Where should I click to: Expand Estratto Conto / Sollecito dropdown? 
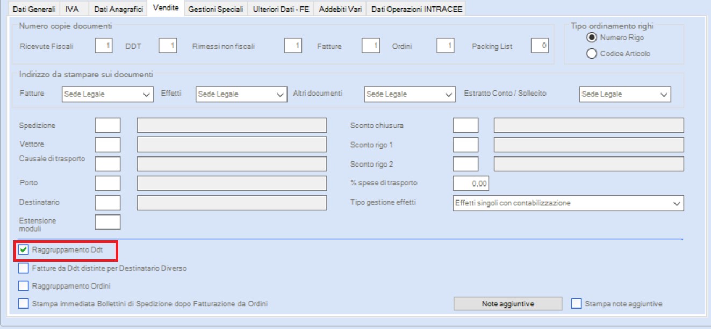click(x=626, y=94)
